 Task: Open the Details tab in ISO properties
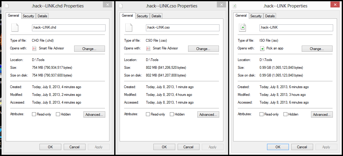(x=270, y=16)
